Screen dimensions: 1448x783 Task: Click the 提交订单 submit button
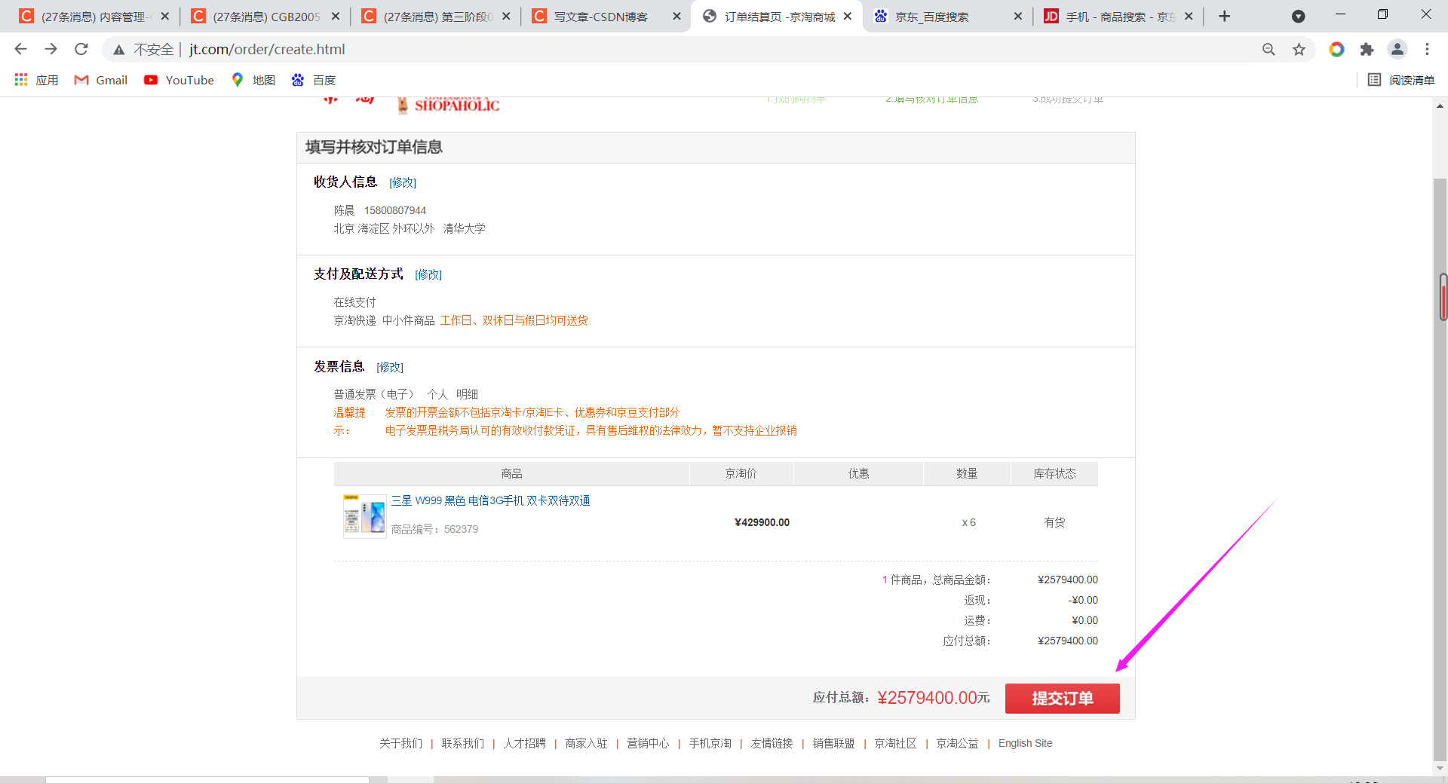coord(1062,698)
